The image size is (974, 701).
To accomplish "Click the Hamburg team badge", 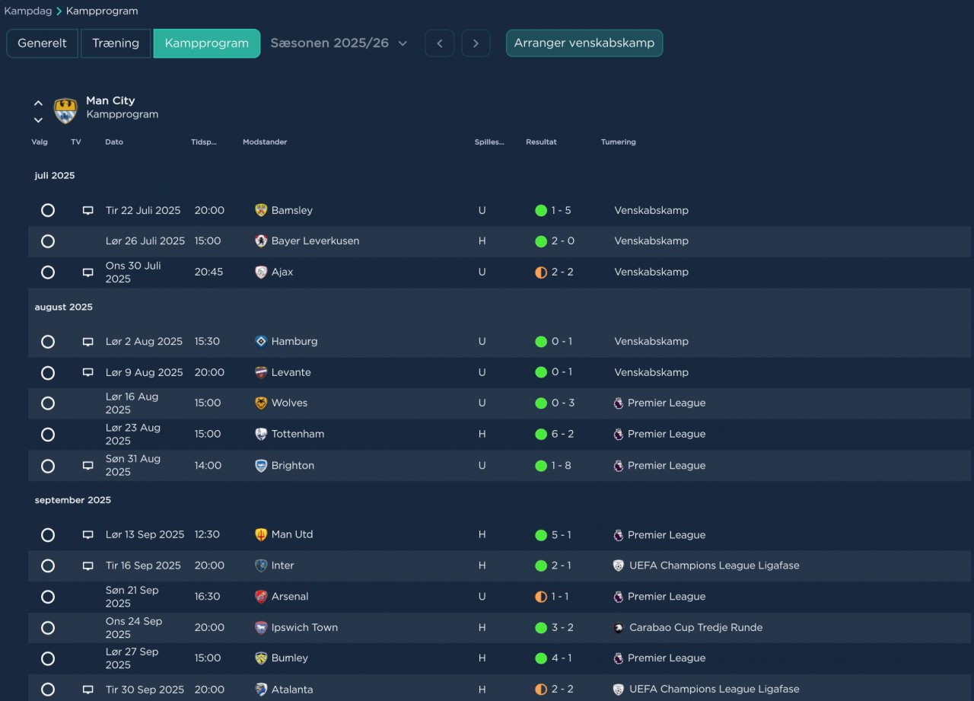I will tap(261, 342).
